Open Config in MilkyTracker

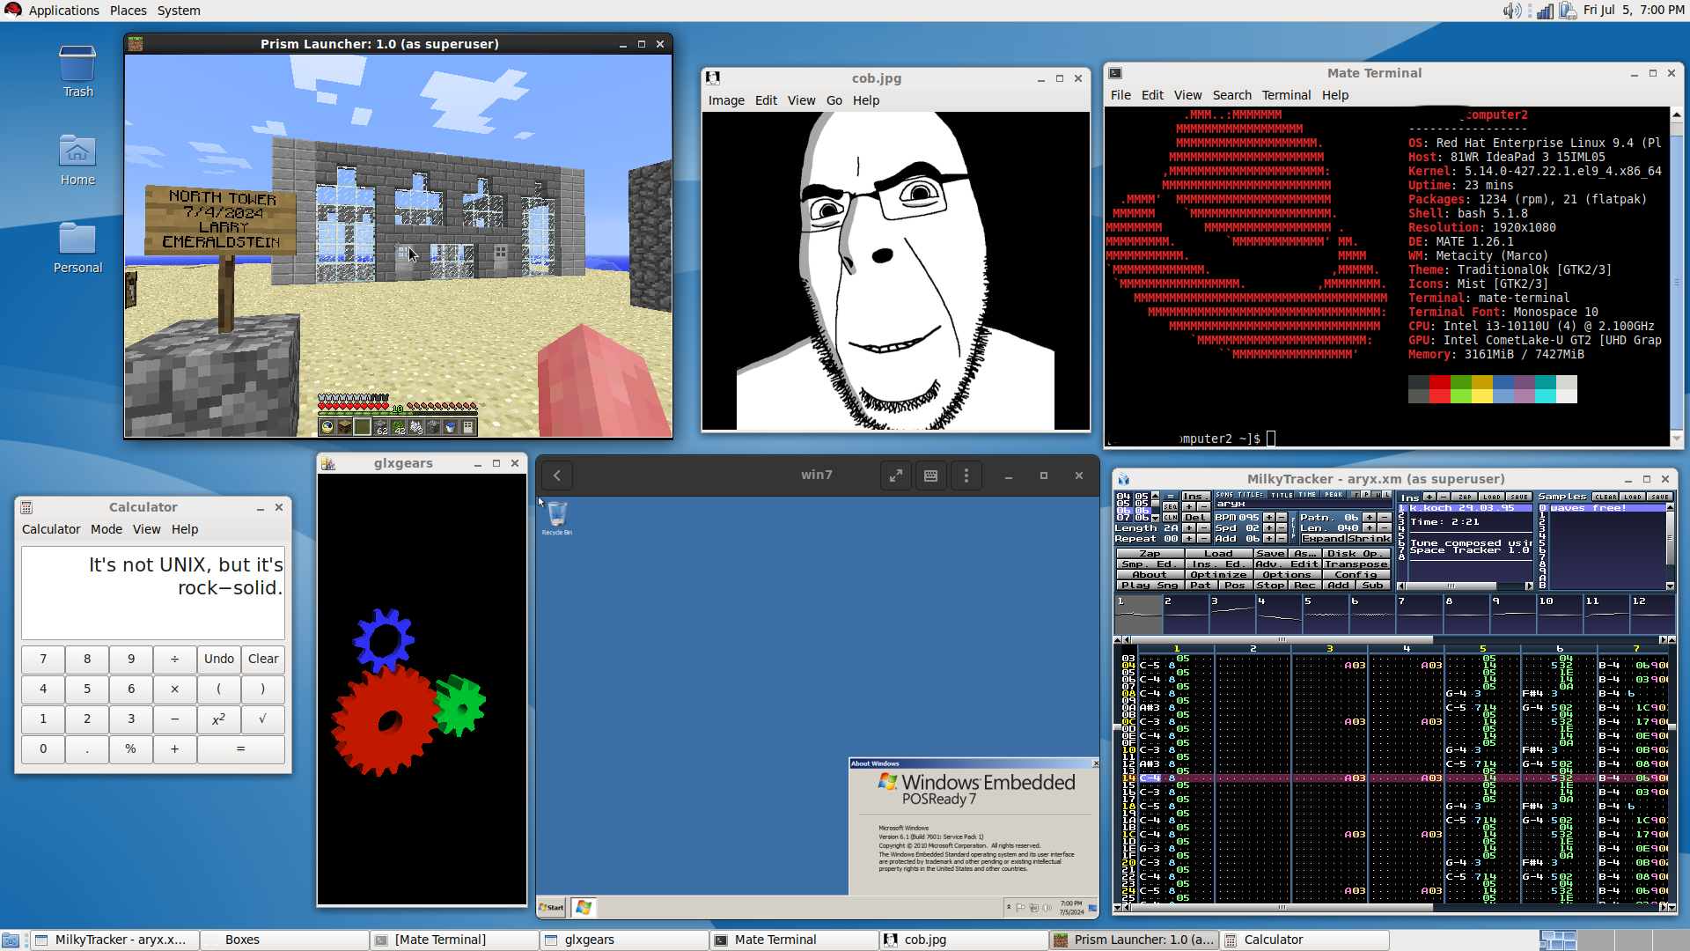point(1356,575)
